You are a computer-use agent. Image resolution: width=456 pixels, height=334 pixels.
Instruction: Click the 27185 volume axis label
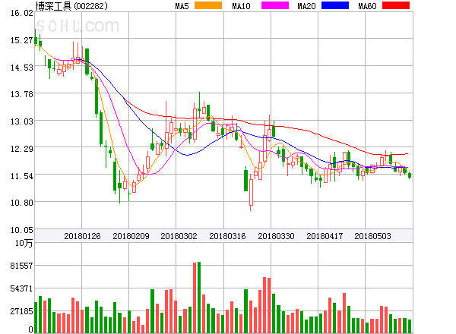(x=22, y=312)
